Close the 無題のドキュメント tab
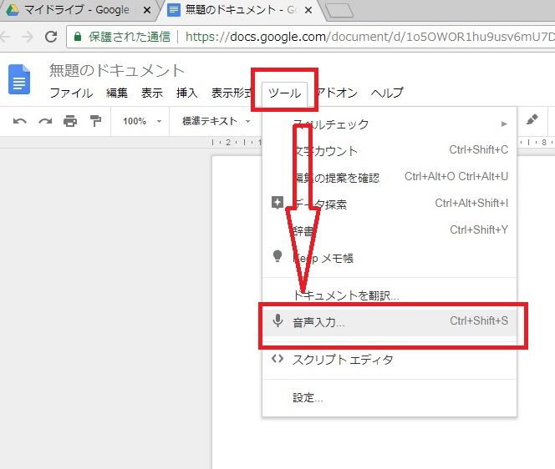 pos(308,10)
